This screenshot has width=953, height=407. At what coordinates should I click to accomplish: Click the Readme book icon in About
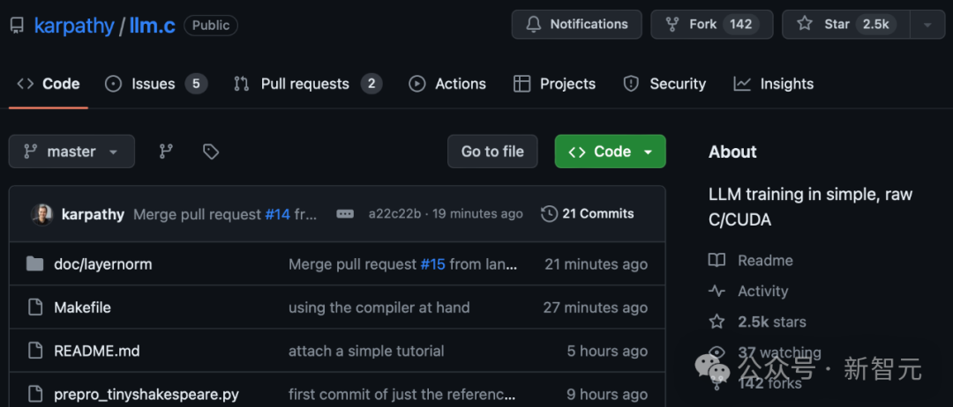coord(717,261)
